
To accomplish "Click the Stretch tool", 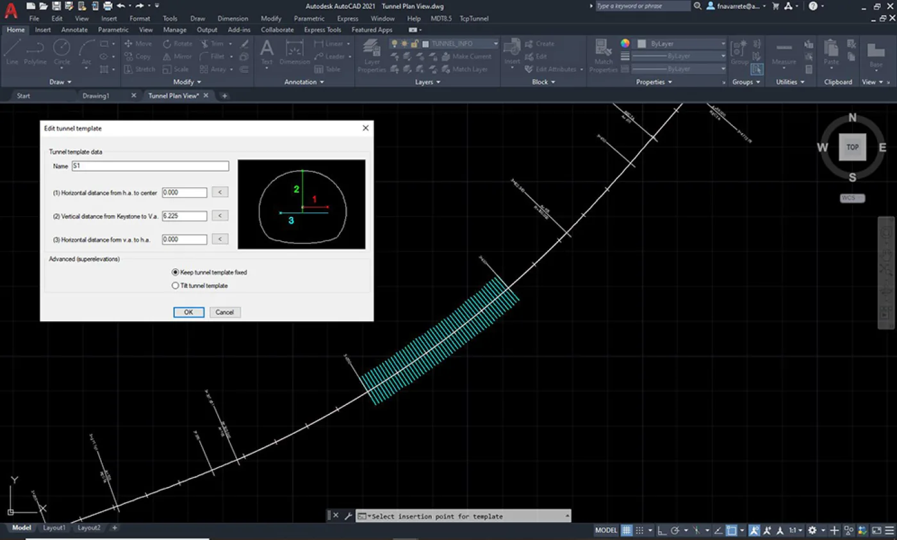I will [x=139, y=69].
